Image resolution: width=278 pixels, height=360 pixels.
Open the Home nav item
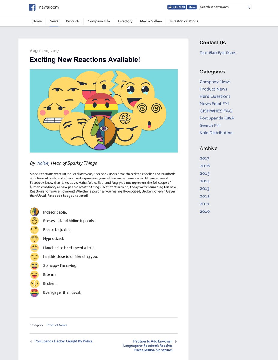[37, 21]
